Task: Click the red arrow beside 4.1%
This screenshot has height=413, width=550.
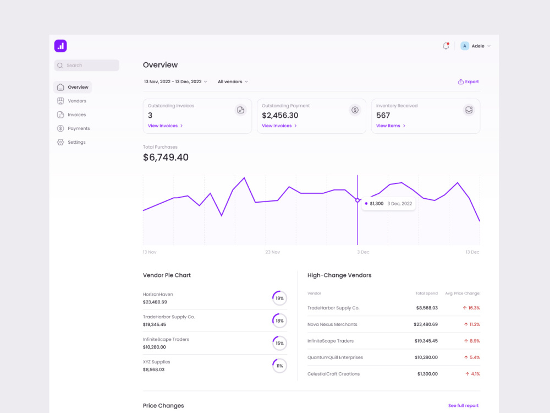Action: click(467, 374)
